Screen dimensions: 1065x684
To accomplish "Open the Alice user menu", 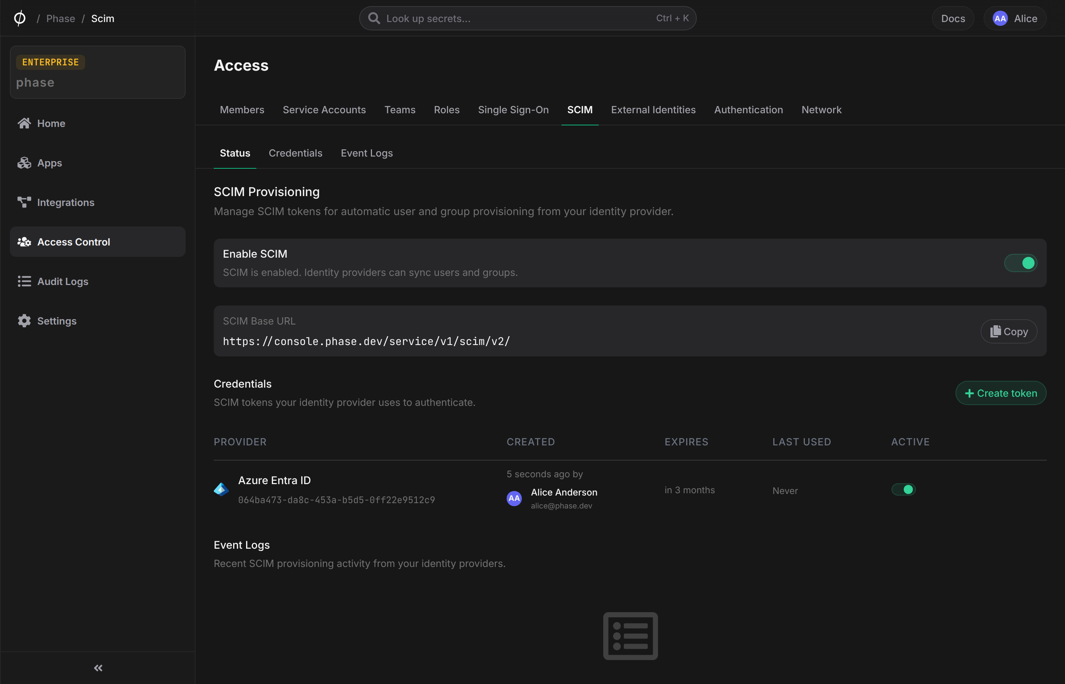I will click(x=1014, y=18).
